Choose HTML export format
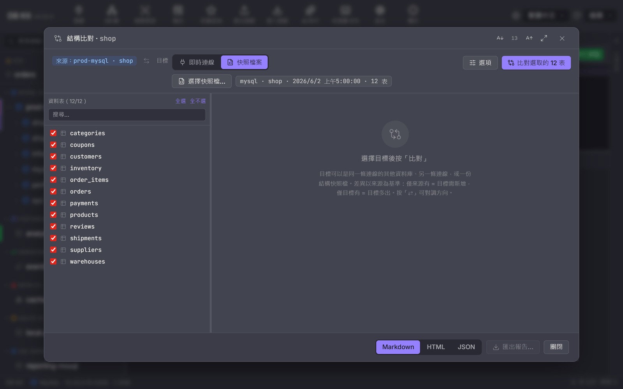The width and height of the screenshot is (623, 389). coord(436,347)
